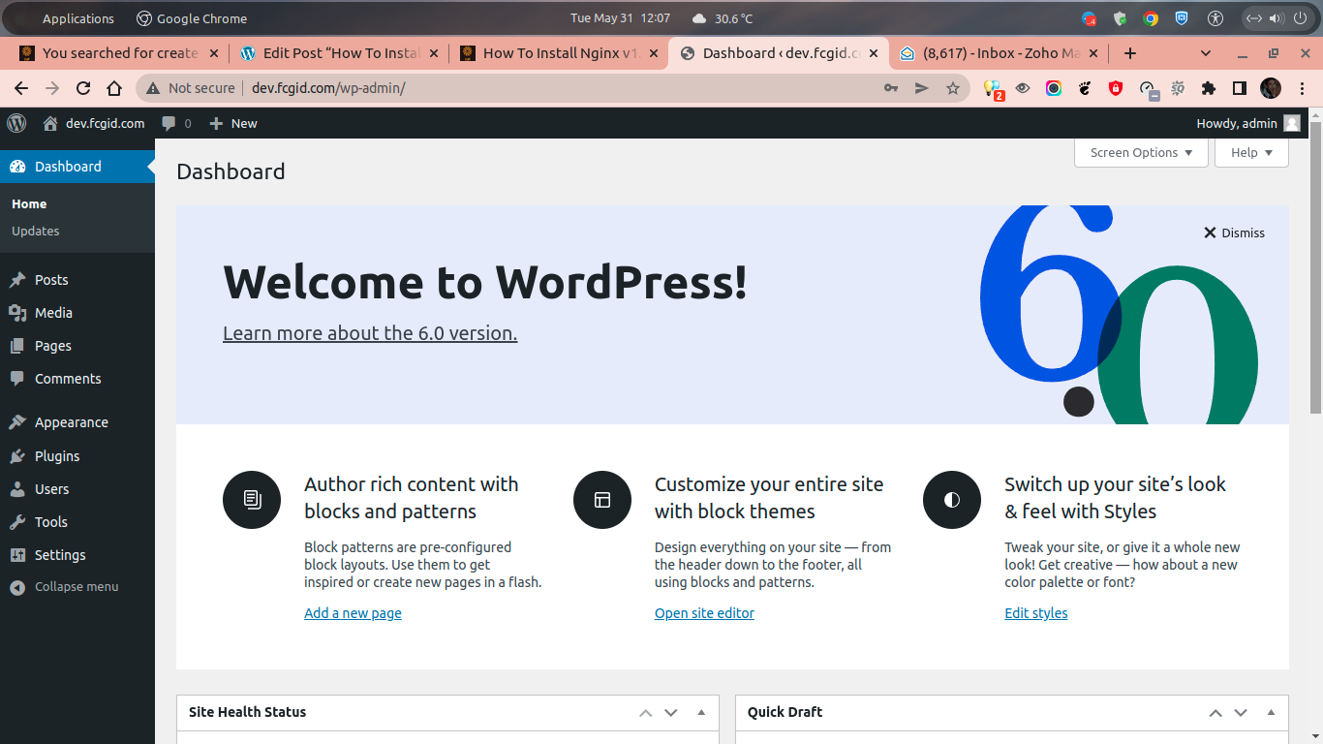
Task: Click the WordPress logo in admin bar
Action: (x=16, y=123)
